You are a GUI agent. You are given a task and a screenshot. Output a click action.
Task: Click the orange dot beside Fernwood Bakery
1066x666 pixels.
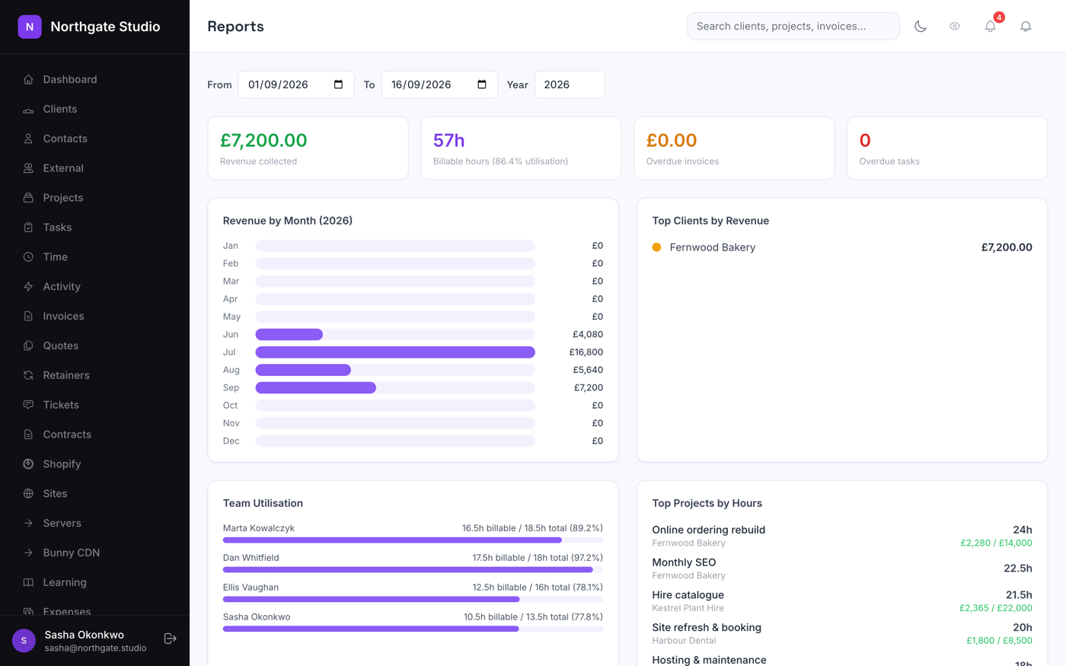pos(656,247)
